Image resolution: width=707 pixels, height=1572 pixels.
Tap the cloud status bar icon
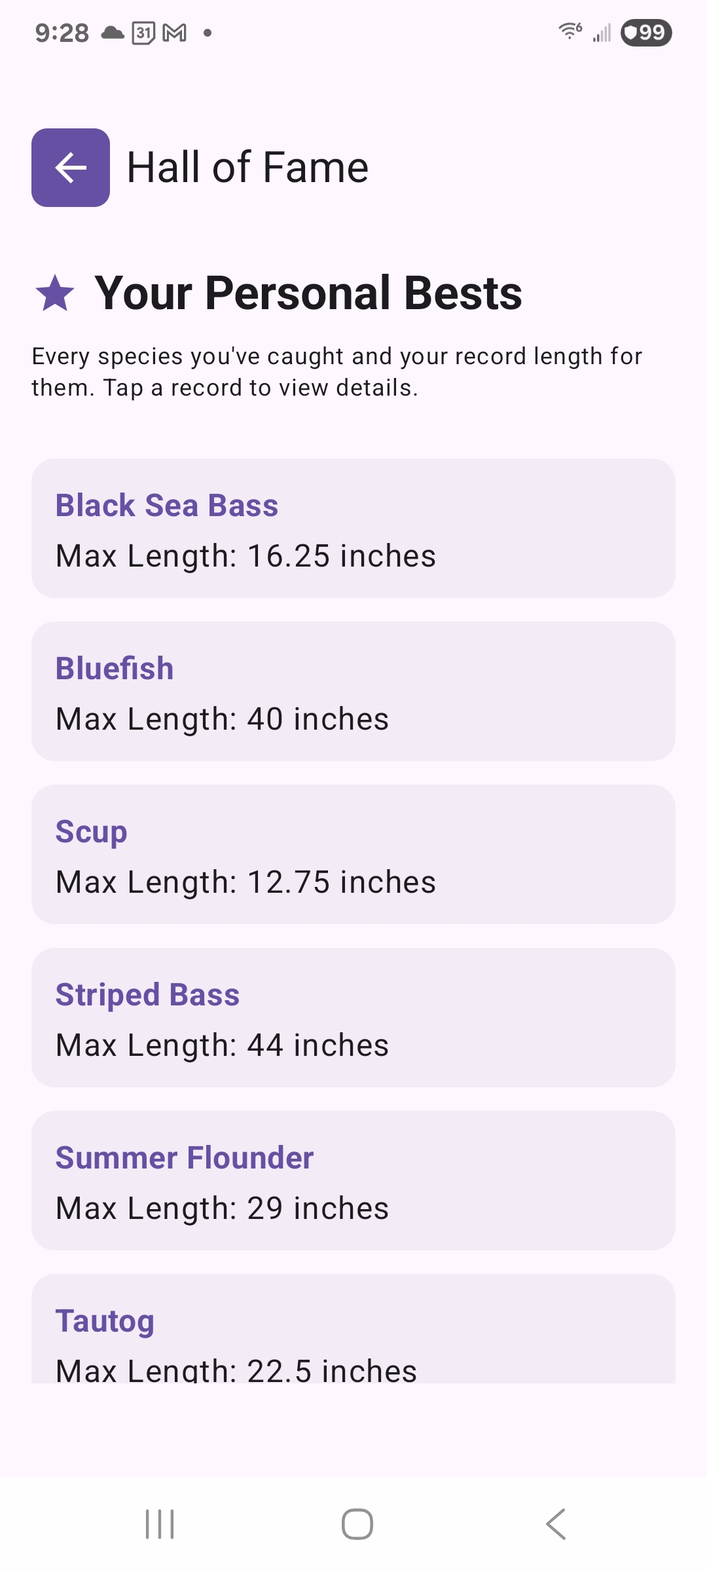point(113,32)
